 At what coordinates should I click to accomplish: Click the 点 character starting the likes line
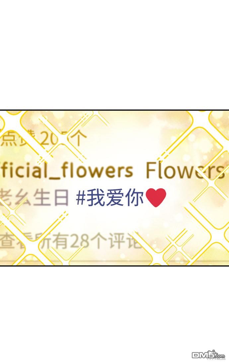(9, 139)
